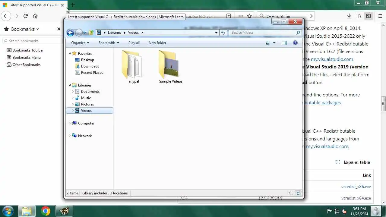Click the magnifier icon in Search Videos
The image size is (386, 217).
(298, 33)
